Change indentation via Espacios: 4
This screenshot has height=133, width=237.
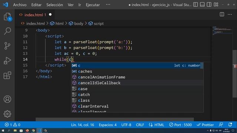pos(108,125)
